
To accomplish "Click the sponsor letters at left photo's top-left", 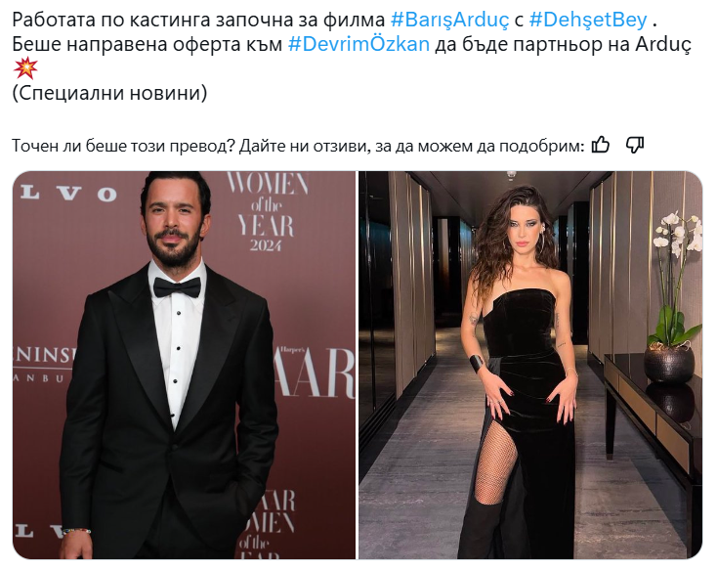I will [67, 194].
